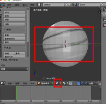Viewport: 106px width, 104px height.
Task: Open the scene browser icon
Action: click(x=76, y=5)
